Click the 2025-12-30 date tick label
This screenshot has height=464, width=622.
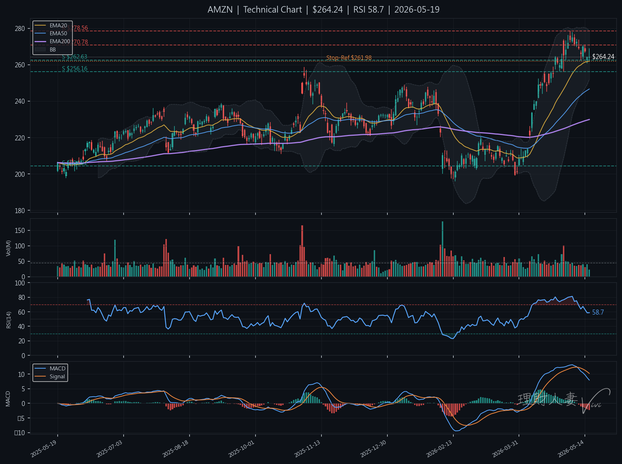[373, 449]
